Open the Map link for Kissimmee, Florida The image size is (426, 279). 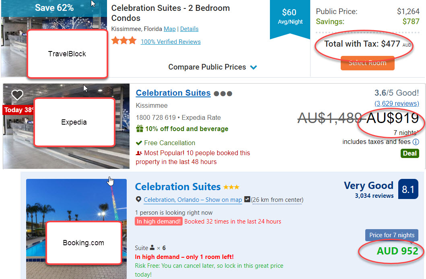(170, 29)
